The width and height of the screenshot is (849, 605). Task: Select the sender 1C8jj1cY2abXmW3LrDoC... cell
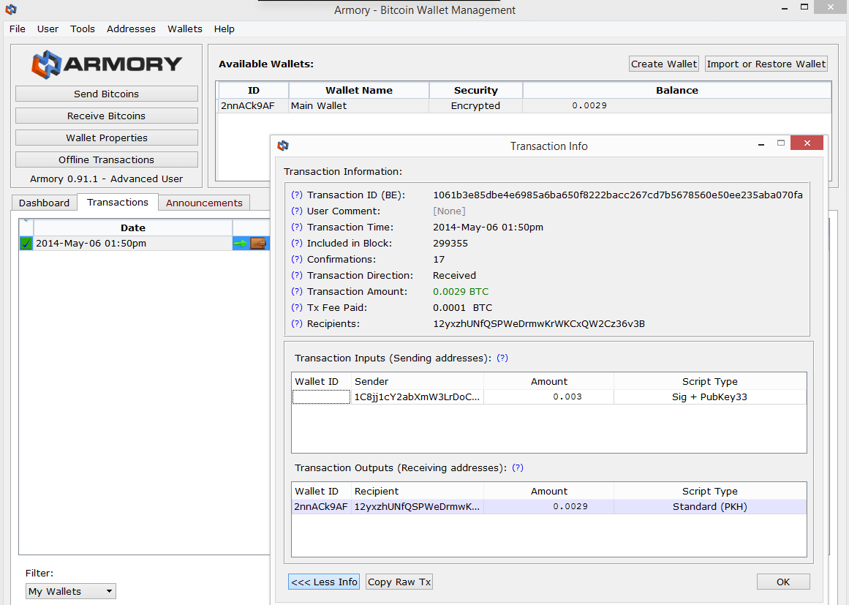coord(417,397)
